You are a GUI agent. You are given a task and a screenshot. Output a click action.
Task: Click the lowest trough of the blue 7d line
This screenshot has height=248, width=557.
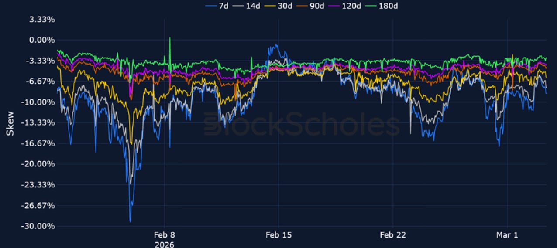[130, 221]
